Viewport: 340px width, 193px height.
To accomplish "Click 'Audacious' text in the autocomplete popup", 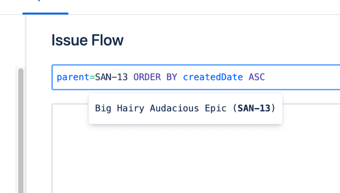I will click(174, 109).
